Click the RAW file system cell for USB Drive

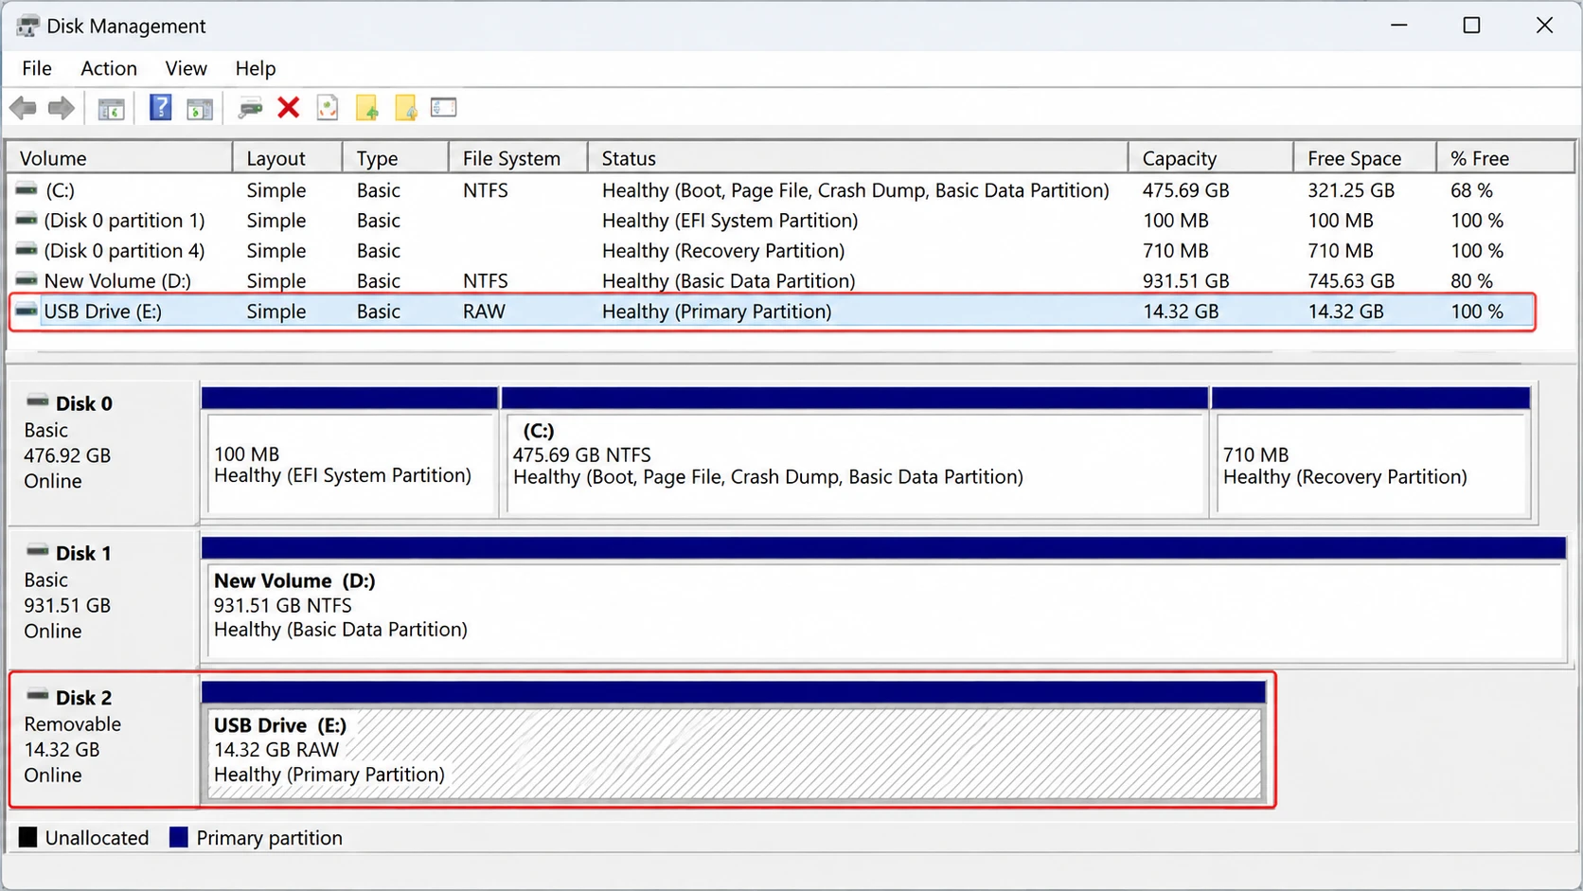[x=484, y=312]
